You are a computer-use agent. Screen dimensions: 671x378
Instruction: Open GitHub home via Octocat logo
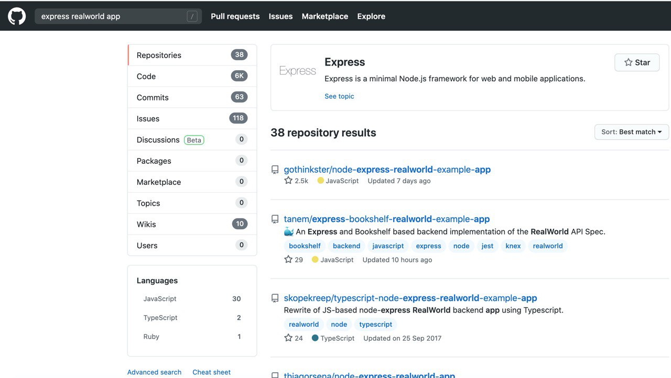pyautogui.click(x=17, y=16)
